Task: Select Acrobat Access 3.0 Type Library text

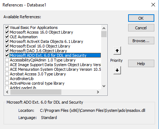Action: 38,74
